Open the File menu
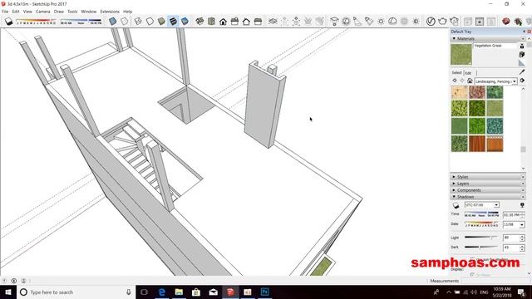The width and height of the screenshot is (532, 299). (5, 12)
